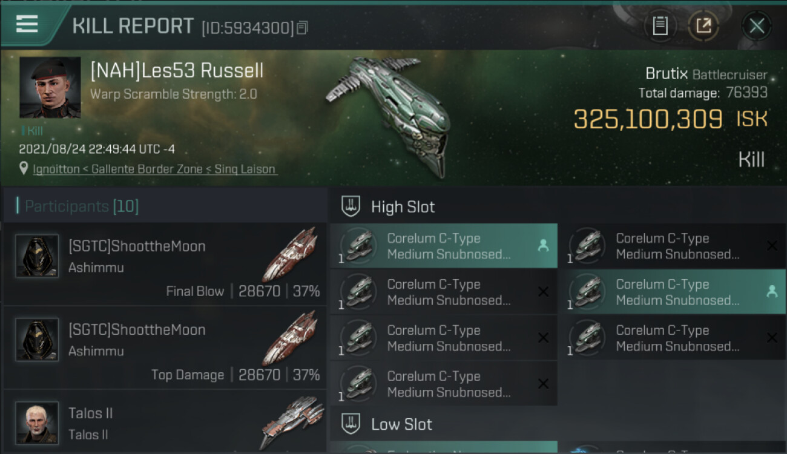
Task: Click the Talos II ship icon
Action: 292,422
